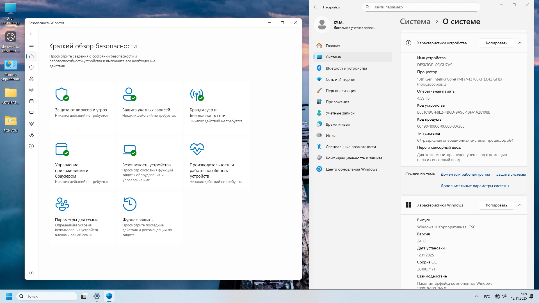This screenshot has width=539, height=303.
Task: Select 'Сеть и Интернет' settings item
Action: pyautogui.click(x=341, y=79)
